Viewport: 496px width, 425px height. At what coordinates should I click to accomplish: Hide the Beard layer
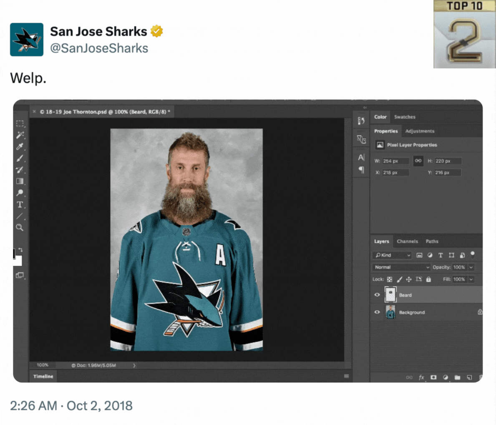point(377,295)
